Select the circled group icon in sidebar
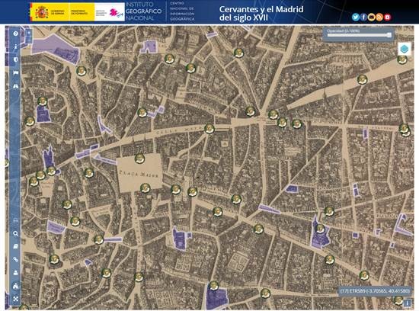The height and width of the screenshot is (311, 419). pos(16,286)
